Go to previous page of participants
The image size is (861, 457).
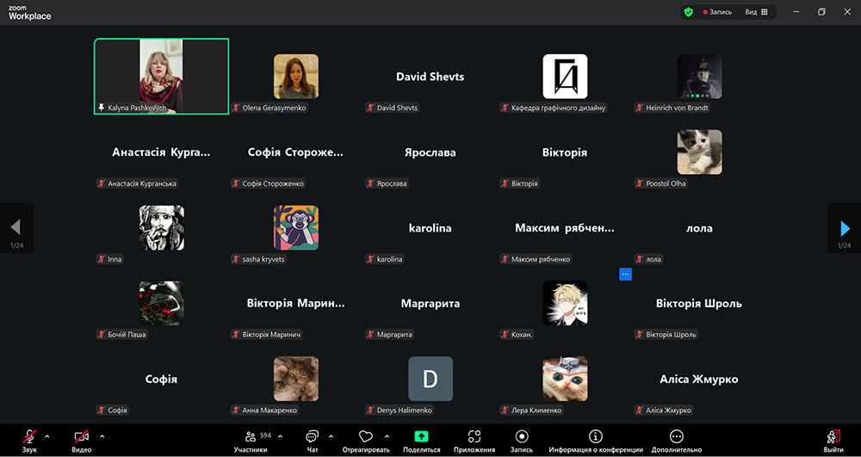tap(15, 228)
